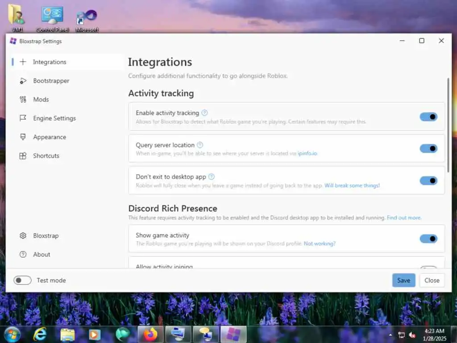Switch to Engine Settings page
This screenshot has height=343, width=457.
pos(66,118)
